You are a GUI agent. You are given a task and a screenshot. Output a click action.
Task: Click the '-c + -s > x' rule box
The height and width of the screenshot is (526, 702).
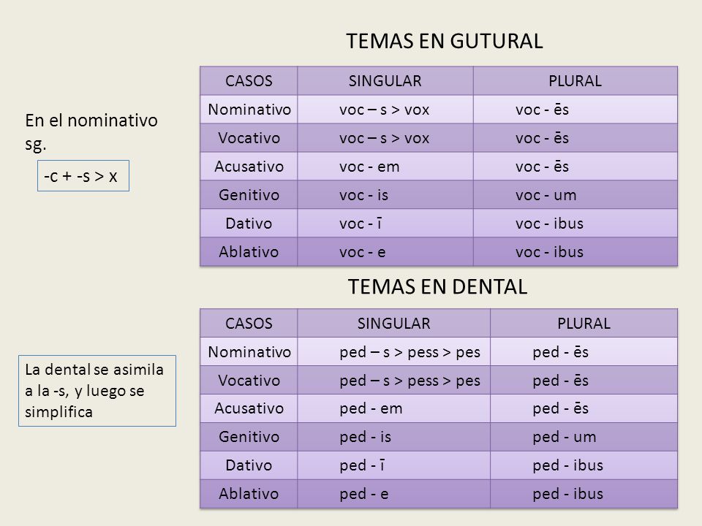(x=83, y=176)
